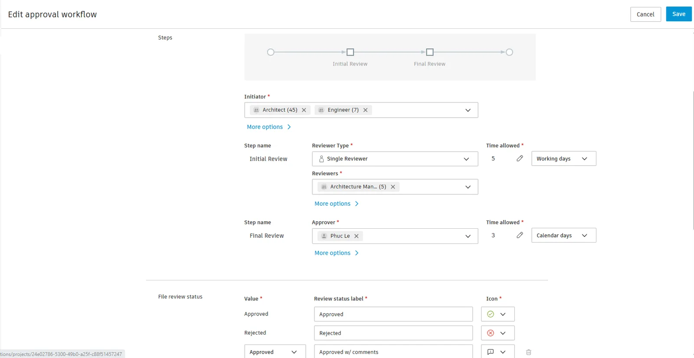This screenshot has width=694, height=358.
Task: Click the page vertical scrollbar
Action: [x=693, y=161]
